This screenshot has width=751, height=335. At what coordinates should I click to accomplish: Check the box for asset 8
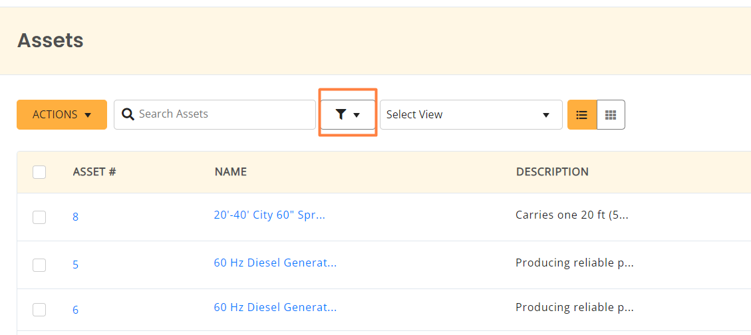point(39,217)
